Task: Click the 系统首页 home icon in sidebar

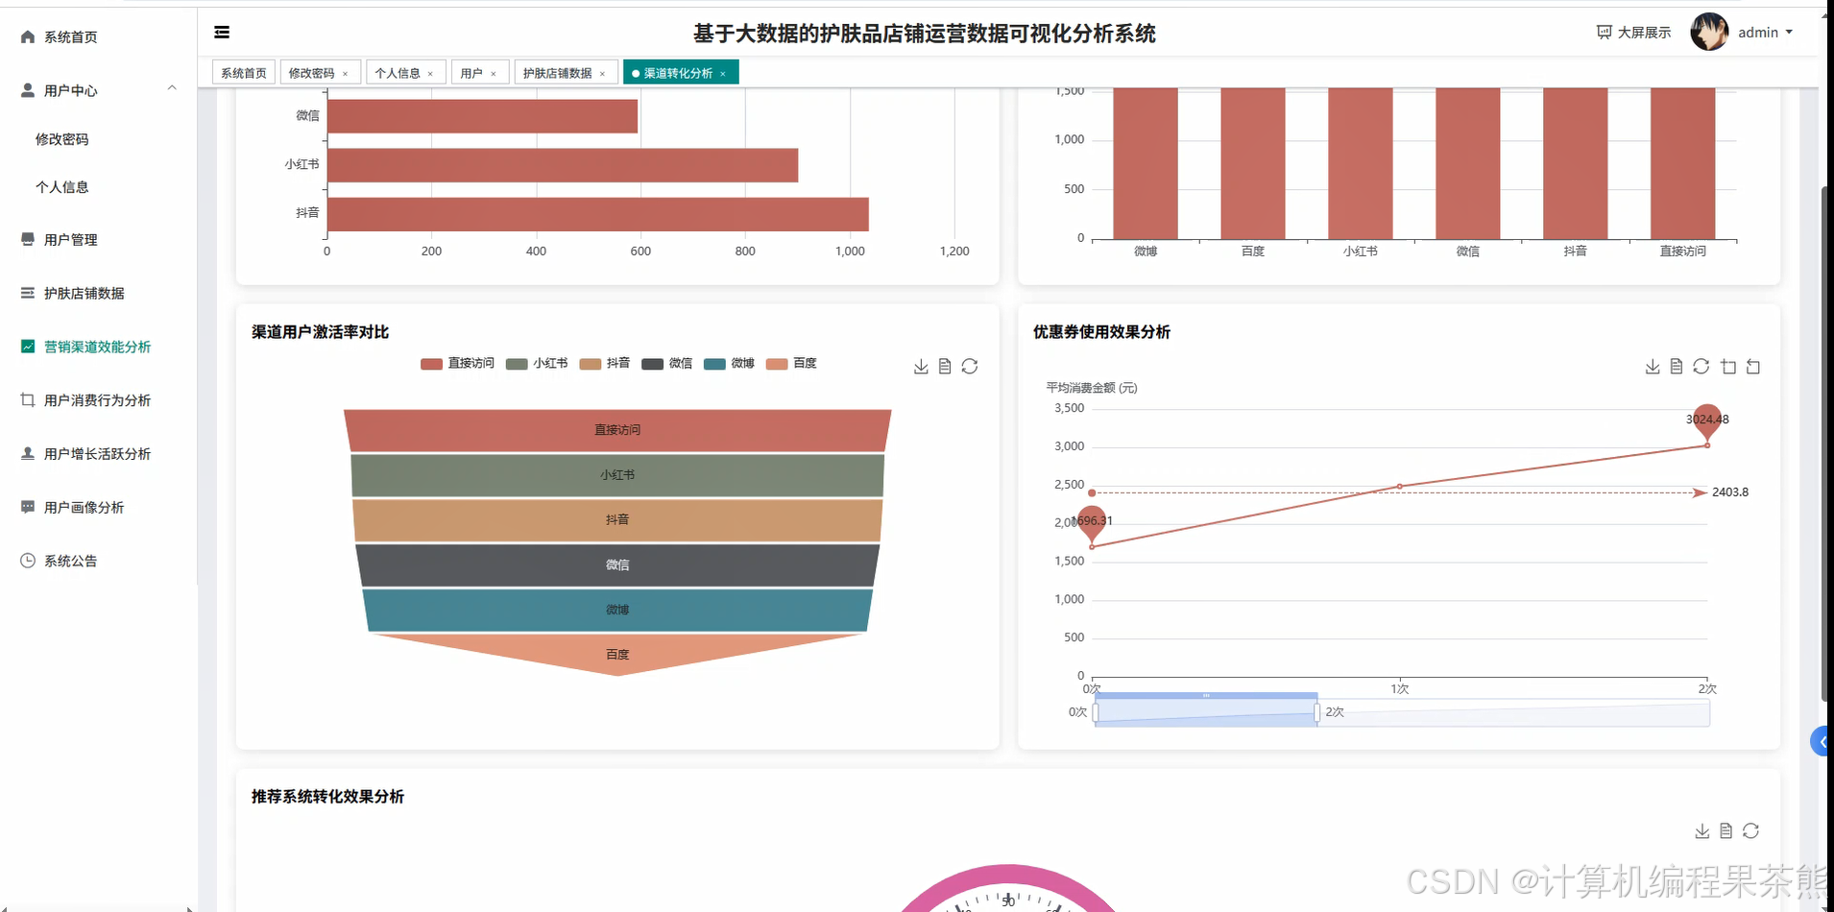Action: [28, 36]
